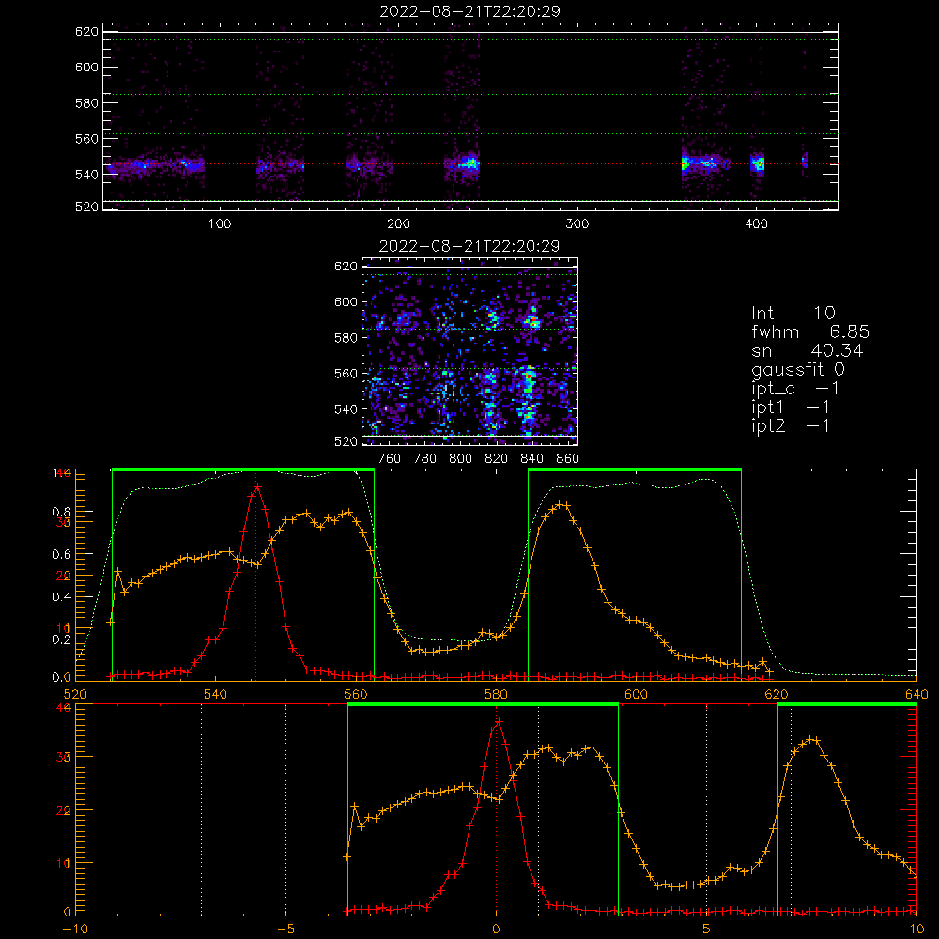
Task: Click the '820' x-axis tick label
Action: click(496, 459)
